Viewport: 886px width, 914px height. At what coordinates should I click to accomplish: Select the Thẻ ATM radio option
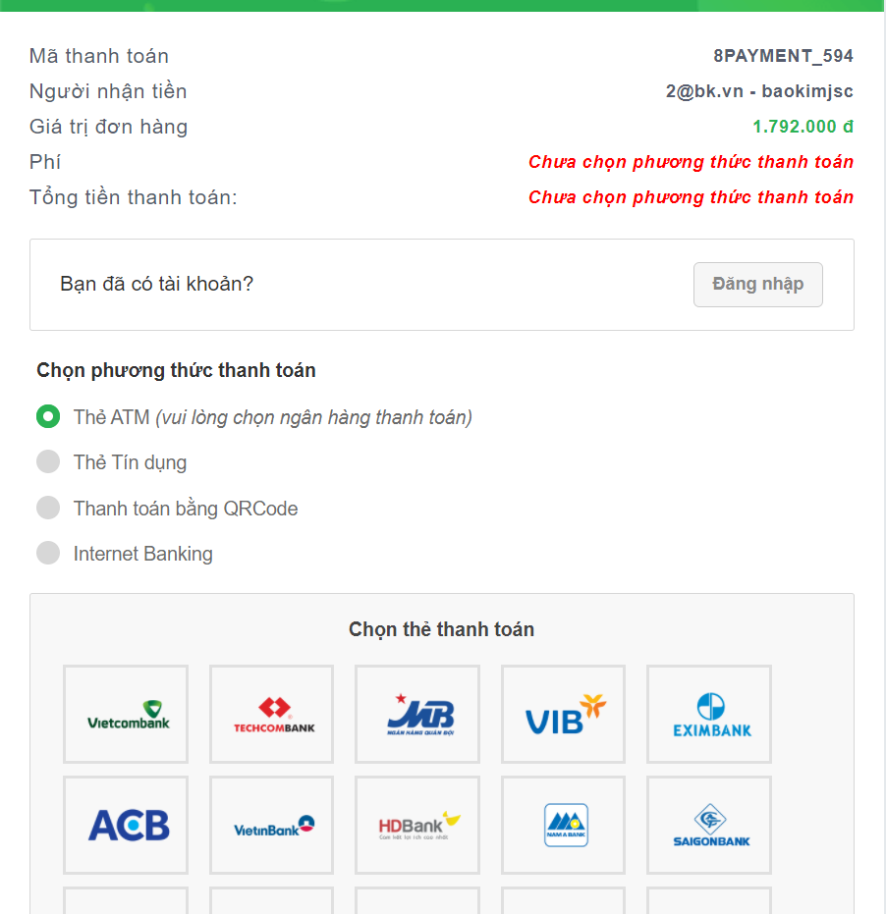click(48, 416)
